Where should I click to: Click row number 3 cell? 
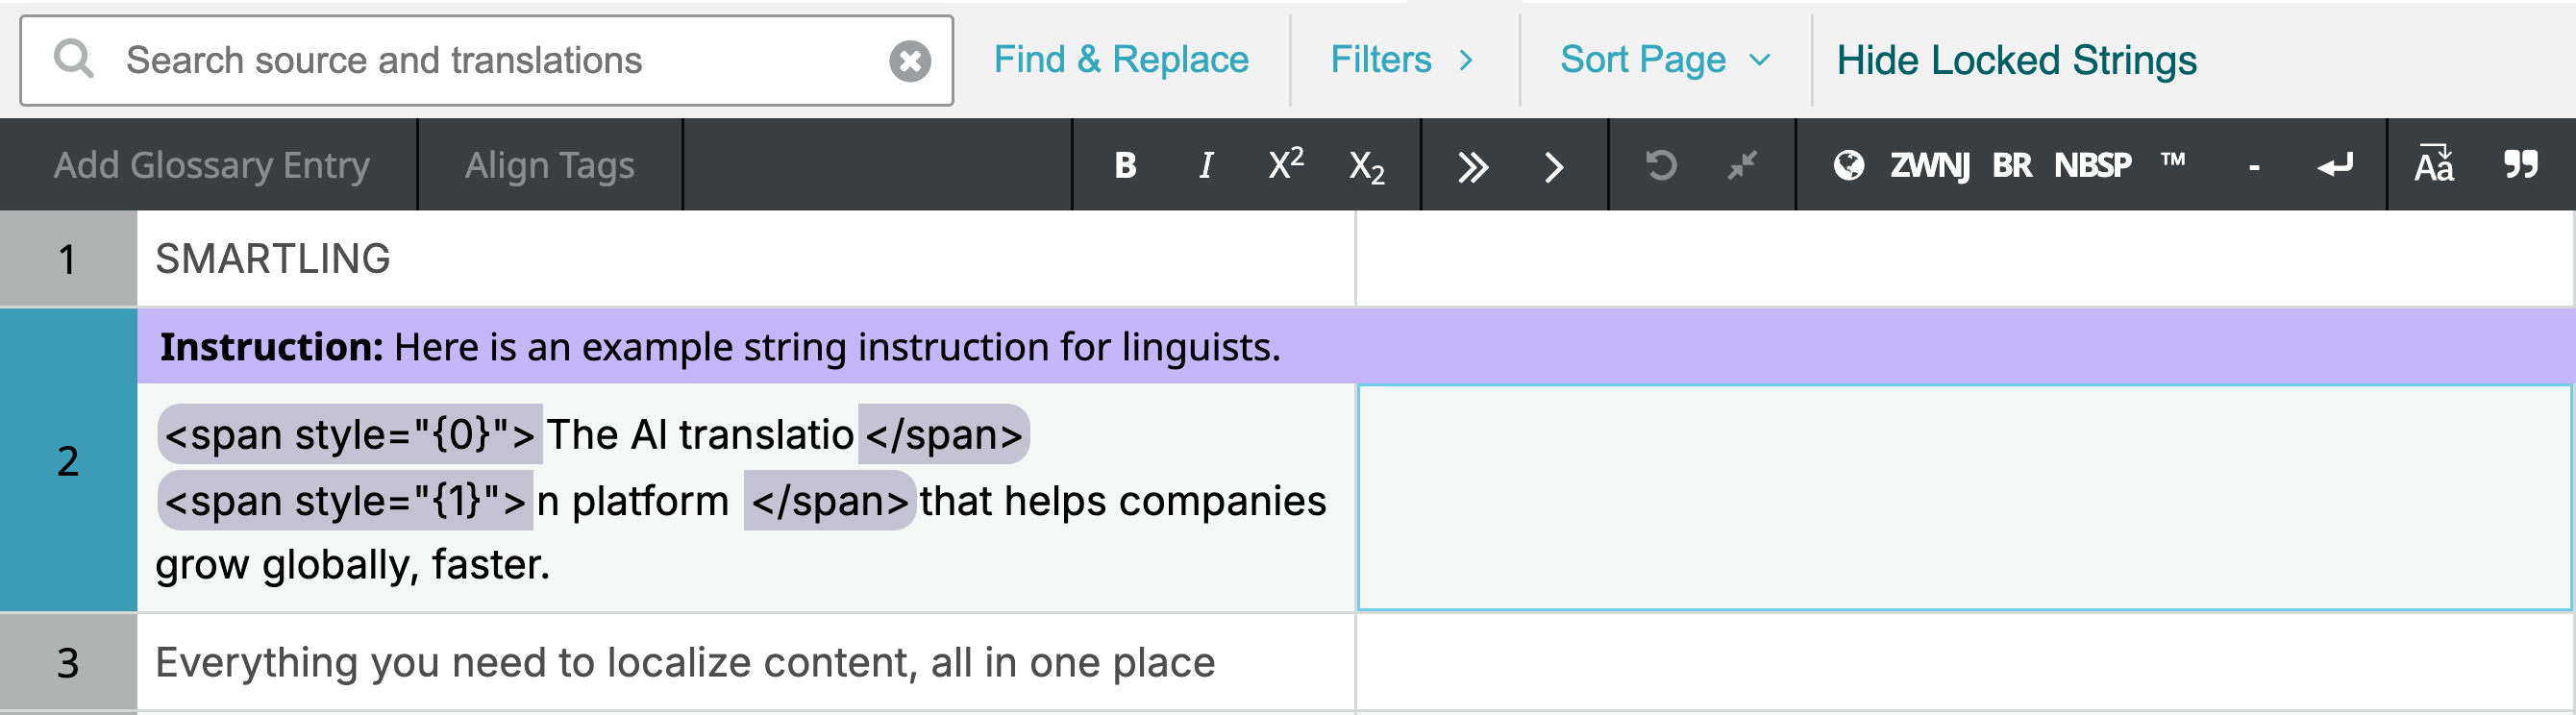point(68,662)
